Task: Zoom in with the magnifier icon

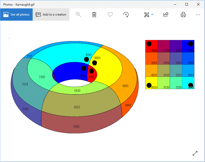Action: [79, 15]
